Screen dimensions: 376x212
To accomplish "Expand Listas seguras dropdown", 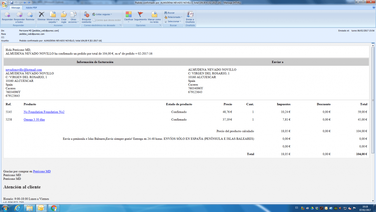I will 102,14.
